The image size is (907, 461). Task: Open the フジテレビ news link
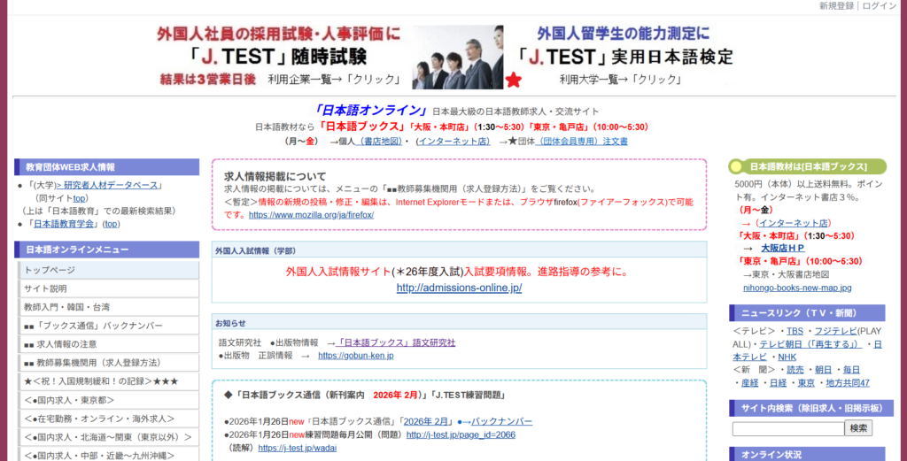pos(835,331)
